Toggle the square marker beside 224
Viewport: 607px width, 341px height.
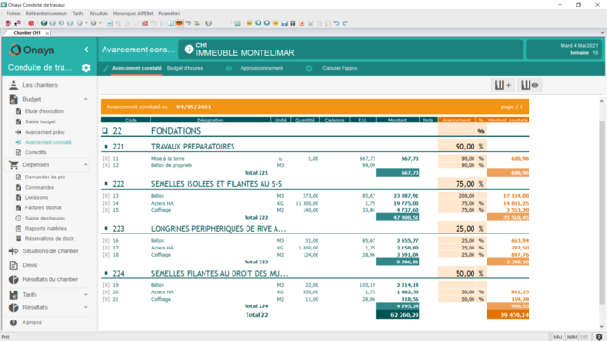[106, 273]
